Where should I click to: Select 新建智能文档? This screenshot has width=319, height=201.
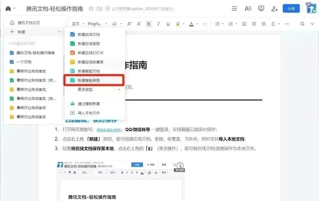[x=95, y=71]
